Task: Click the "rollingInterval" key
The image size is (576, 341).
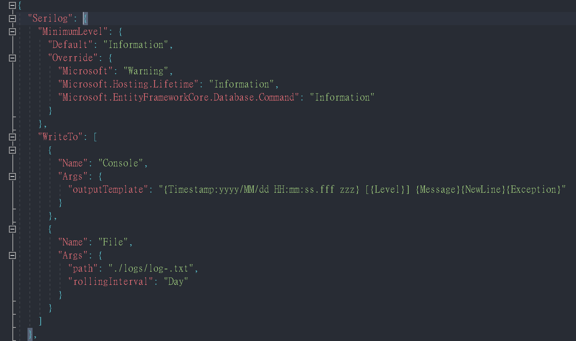Action: [x=110, y=282]
